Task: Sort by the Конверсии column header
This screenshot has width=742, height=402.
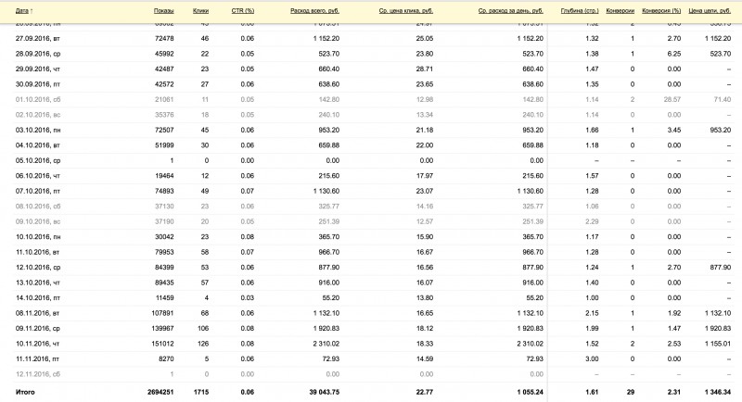Action: pyautogui.click(x=619, y=8)
